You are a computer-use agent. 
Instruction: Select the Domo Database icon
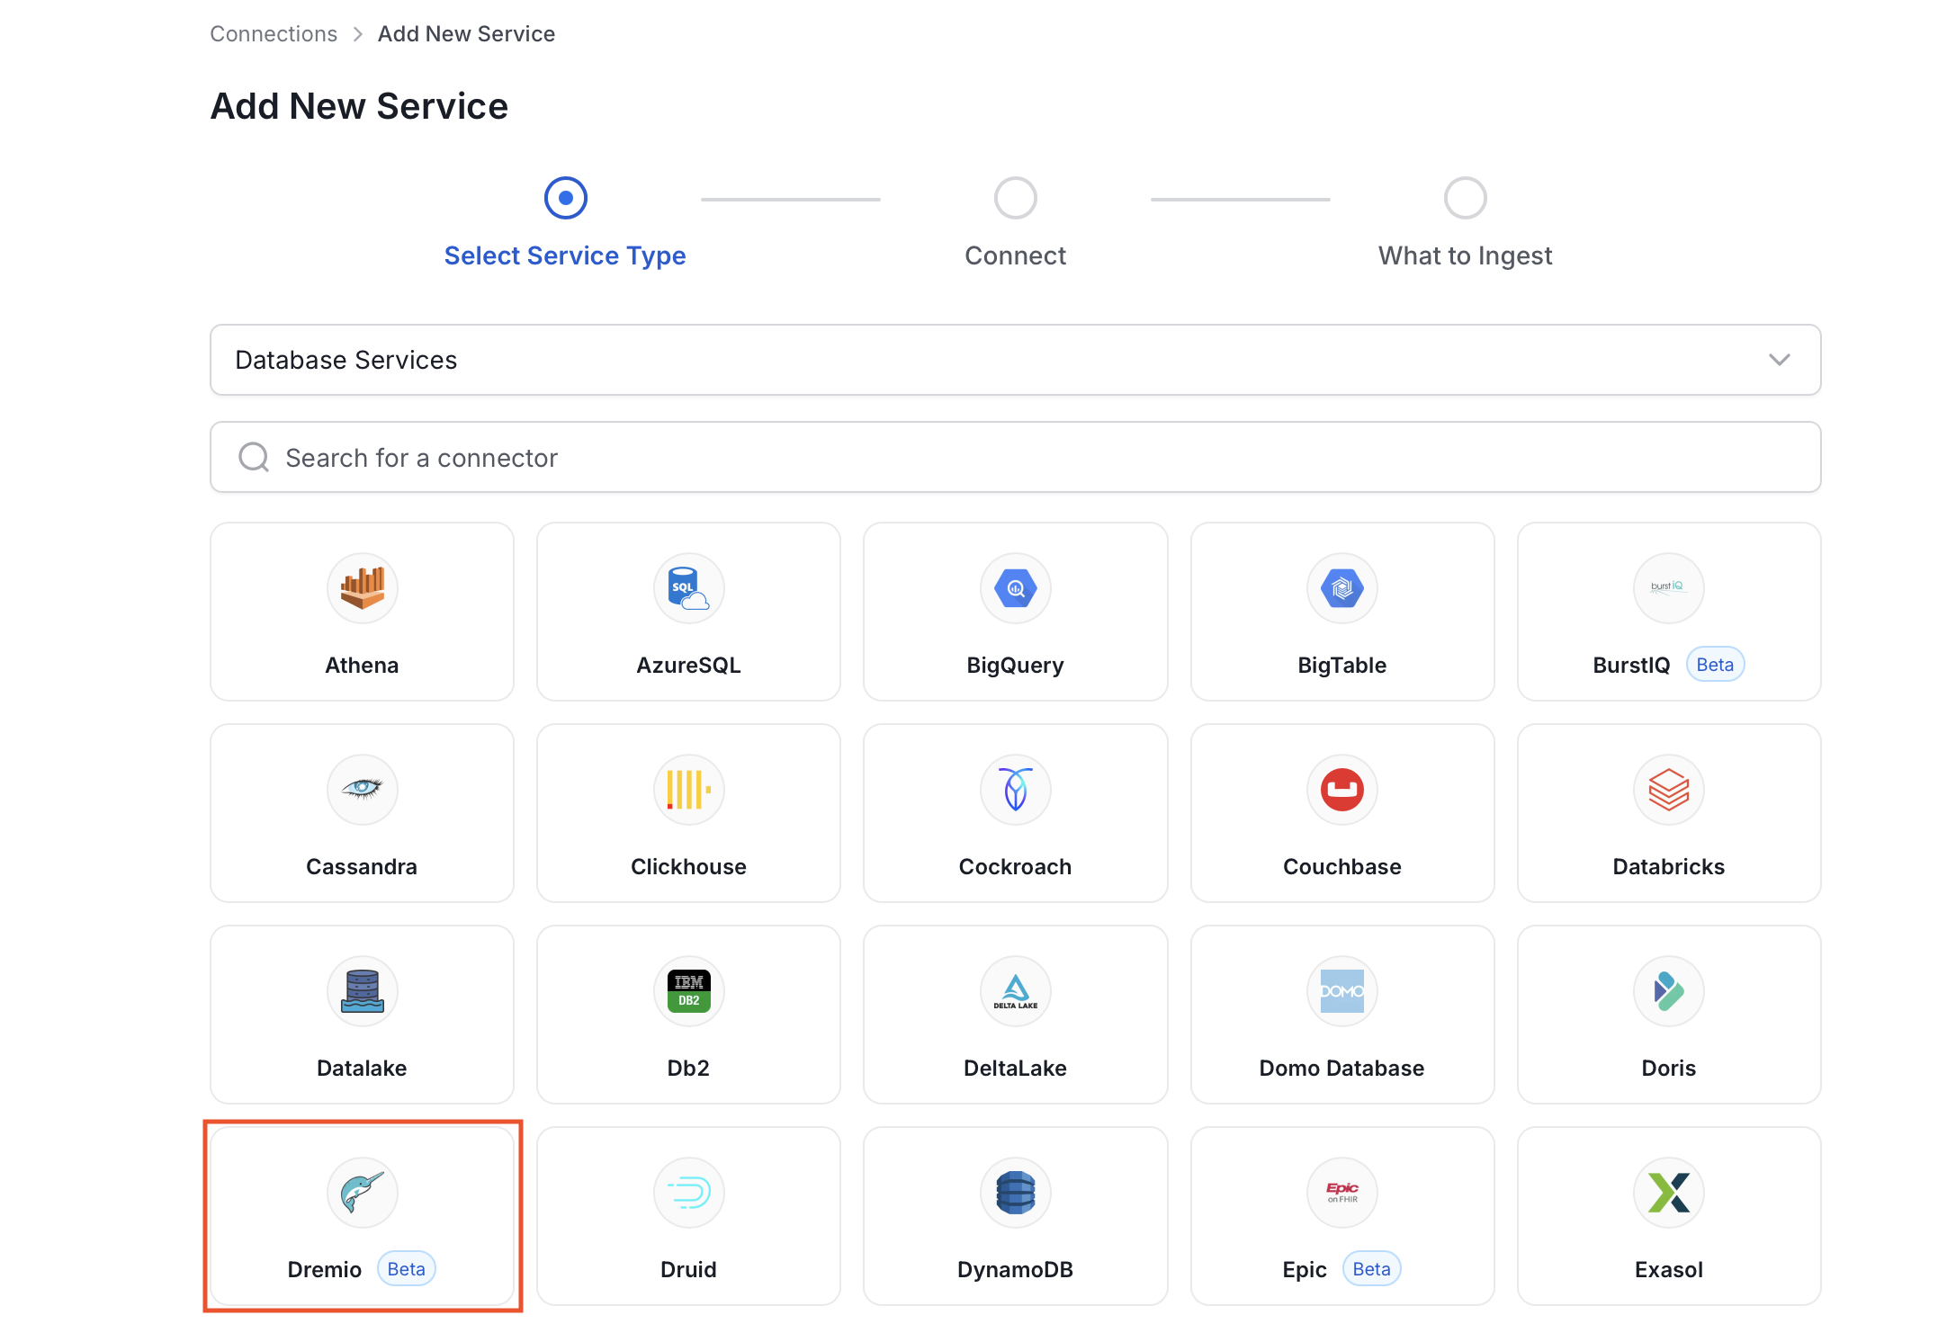point(1341,991)
